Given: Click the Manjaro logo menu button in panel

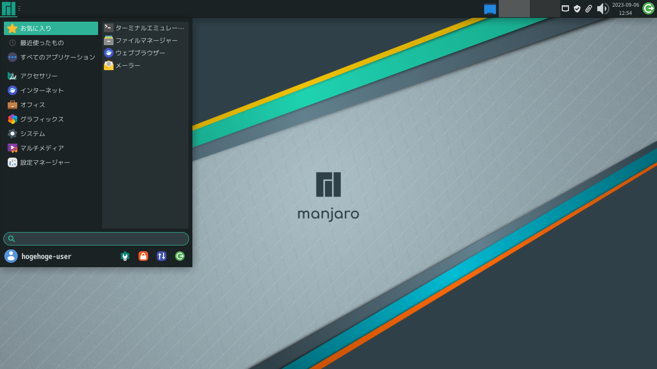Looking at the screenshot, I should tap(9, 8).
